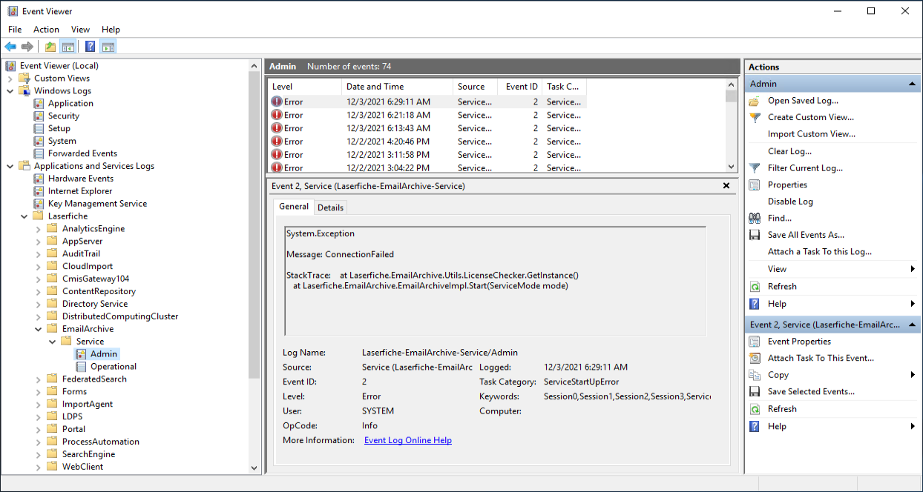The width and height of the screenshot is (923, 492).
Task: Click the Save All Events floppy icon
Action: point(755,235)
